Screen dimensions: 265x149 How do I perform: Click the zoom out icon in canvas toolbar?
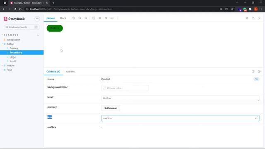(x=80, y=18)
